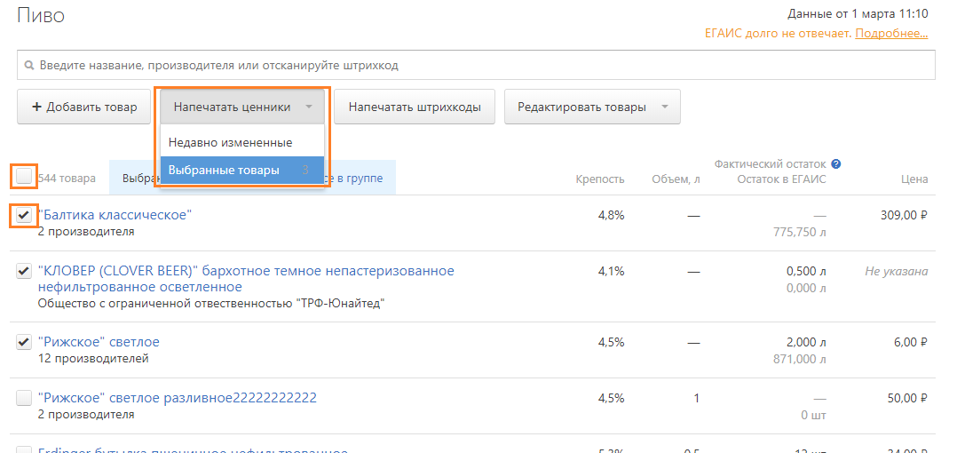Collapse the Напечатать ценники dropdown

click(242, 107)
